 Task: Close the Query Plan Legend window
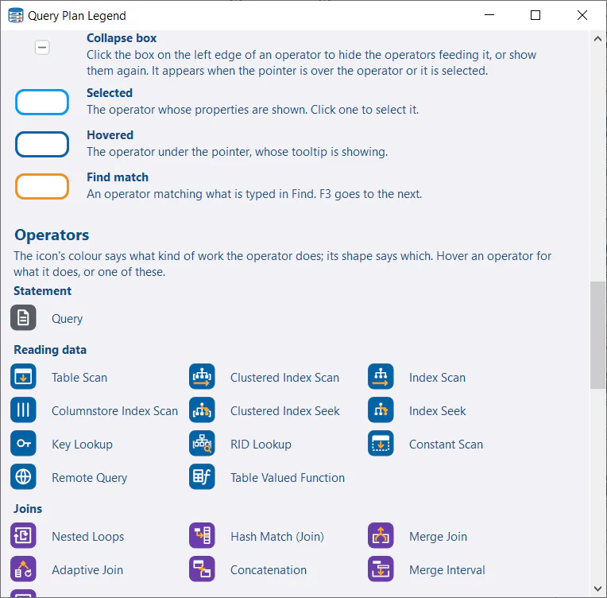tap(582, 15)
